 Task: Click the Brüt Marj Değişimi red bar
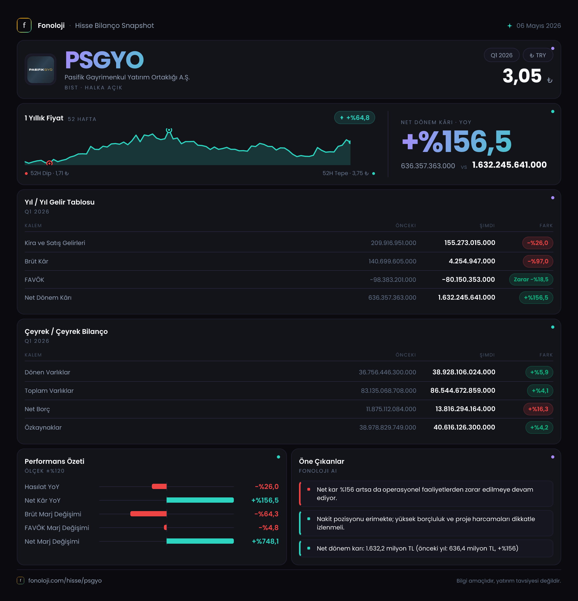(149, 514)
